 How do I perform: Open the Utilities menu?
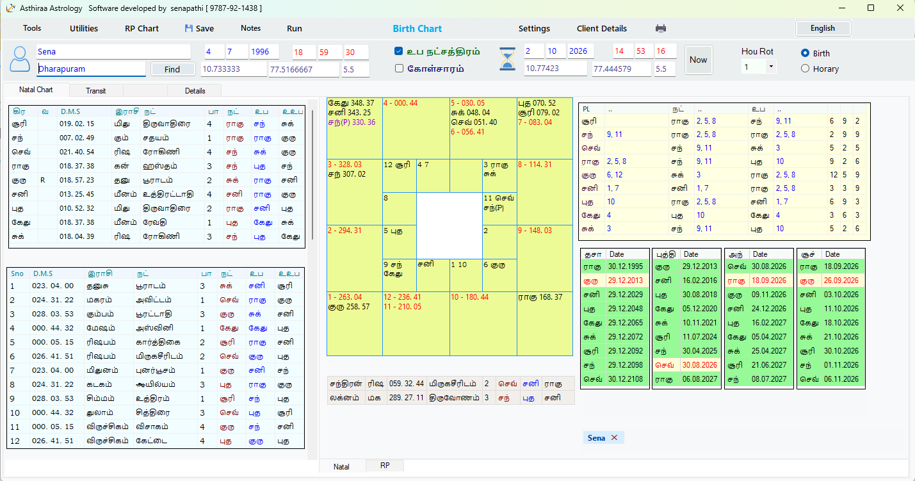pos(84,28)
